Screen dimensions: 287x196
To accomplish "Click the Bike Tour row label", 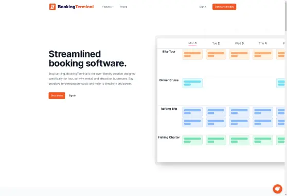I will pos(169,52).
